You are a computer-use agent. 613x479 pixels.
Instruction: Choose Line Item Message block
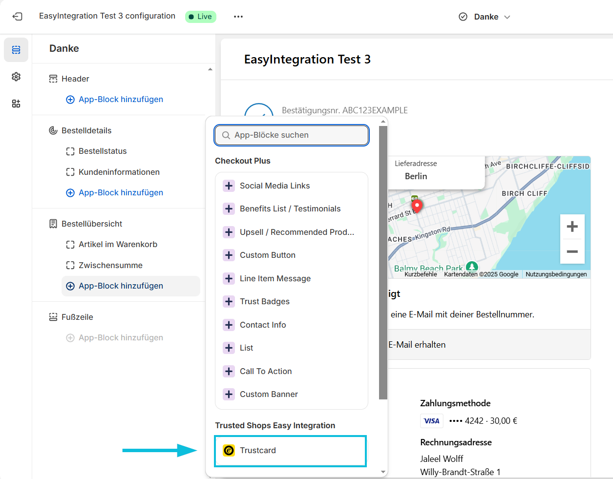click(292, 278)
